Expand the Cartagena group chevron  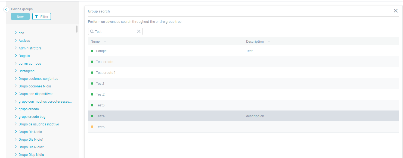16,71
